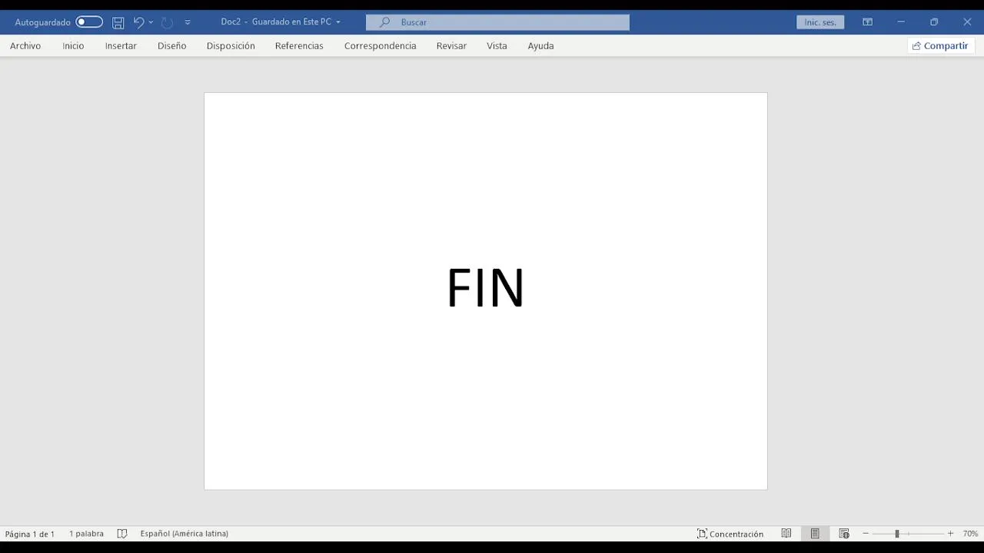
Task: Minimize the Word window
Action: point(901,22)
